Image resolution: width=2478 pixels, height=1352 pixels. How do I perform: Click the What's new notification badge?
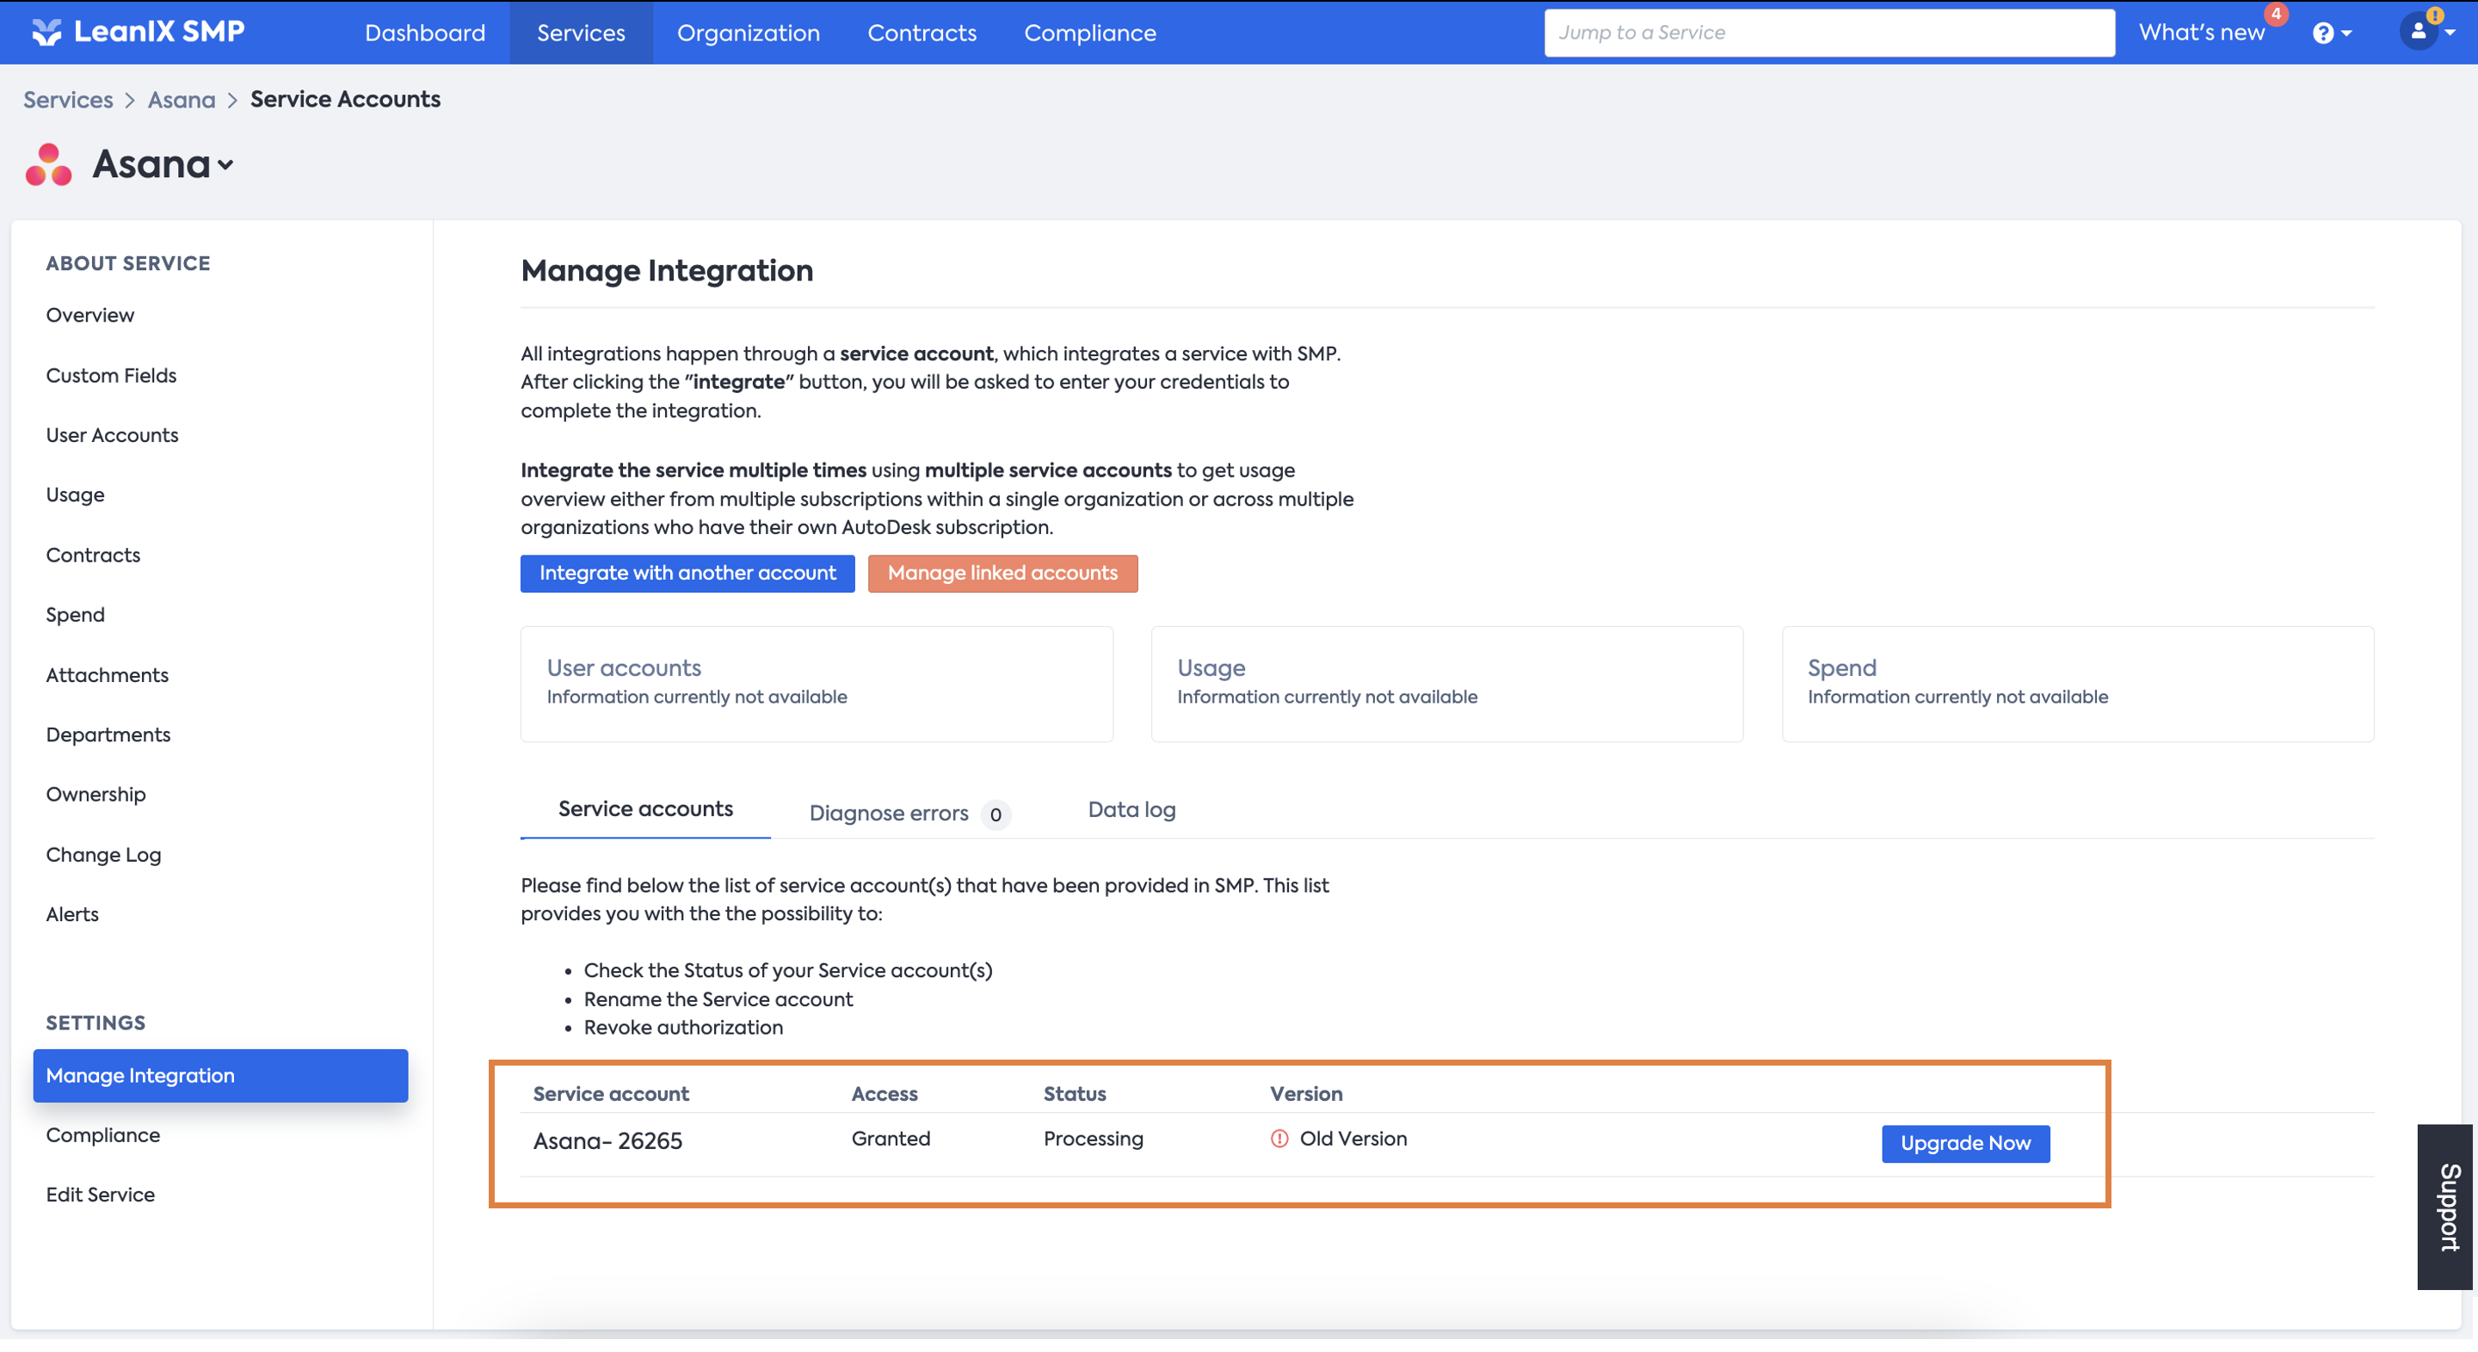pyautogui.click(x=2275, y=15)
